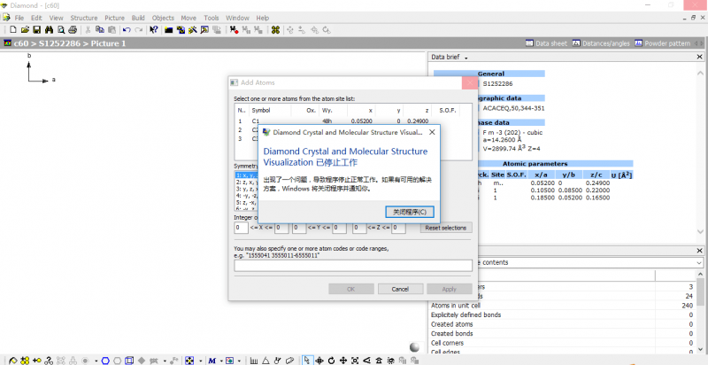
Task: Click the atom codes input field
Action: pos(353,266)
